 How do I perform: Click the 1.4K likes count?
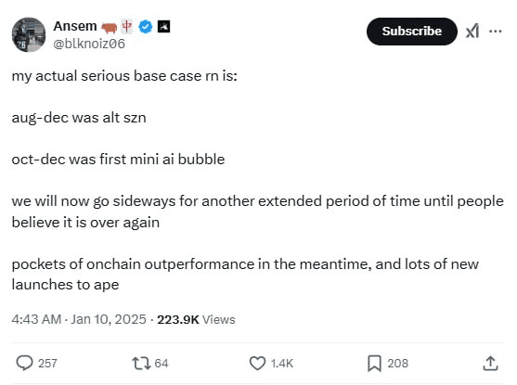coord(281,364)
